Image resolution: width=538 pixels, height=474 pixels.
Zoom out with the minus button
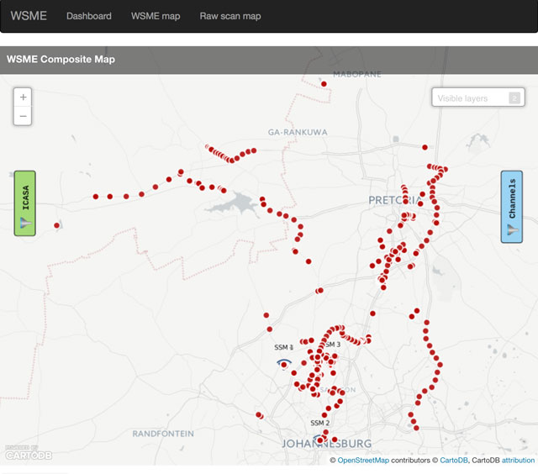coord(23,116)
